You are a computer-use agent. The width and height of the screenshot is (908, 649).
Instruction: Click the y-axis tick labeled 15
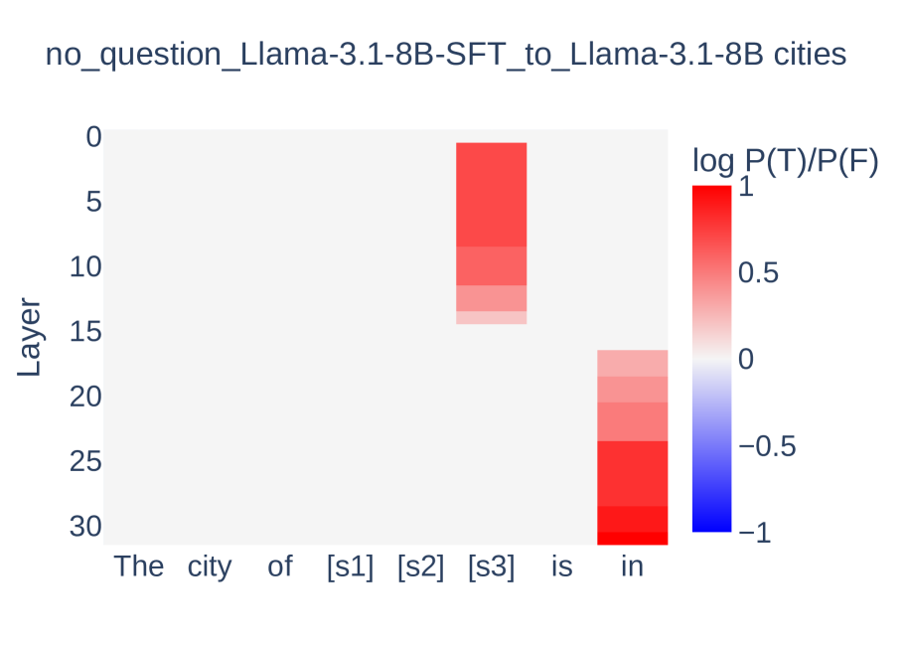[84, 331]
